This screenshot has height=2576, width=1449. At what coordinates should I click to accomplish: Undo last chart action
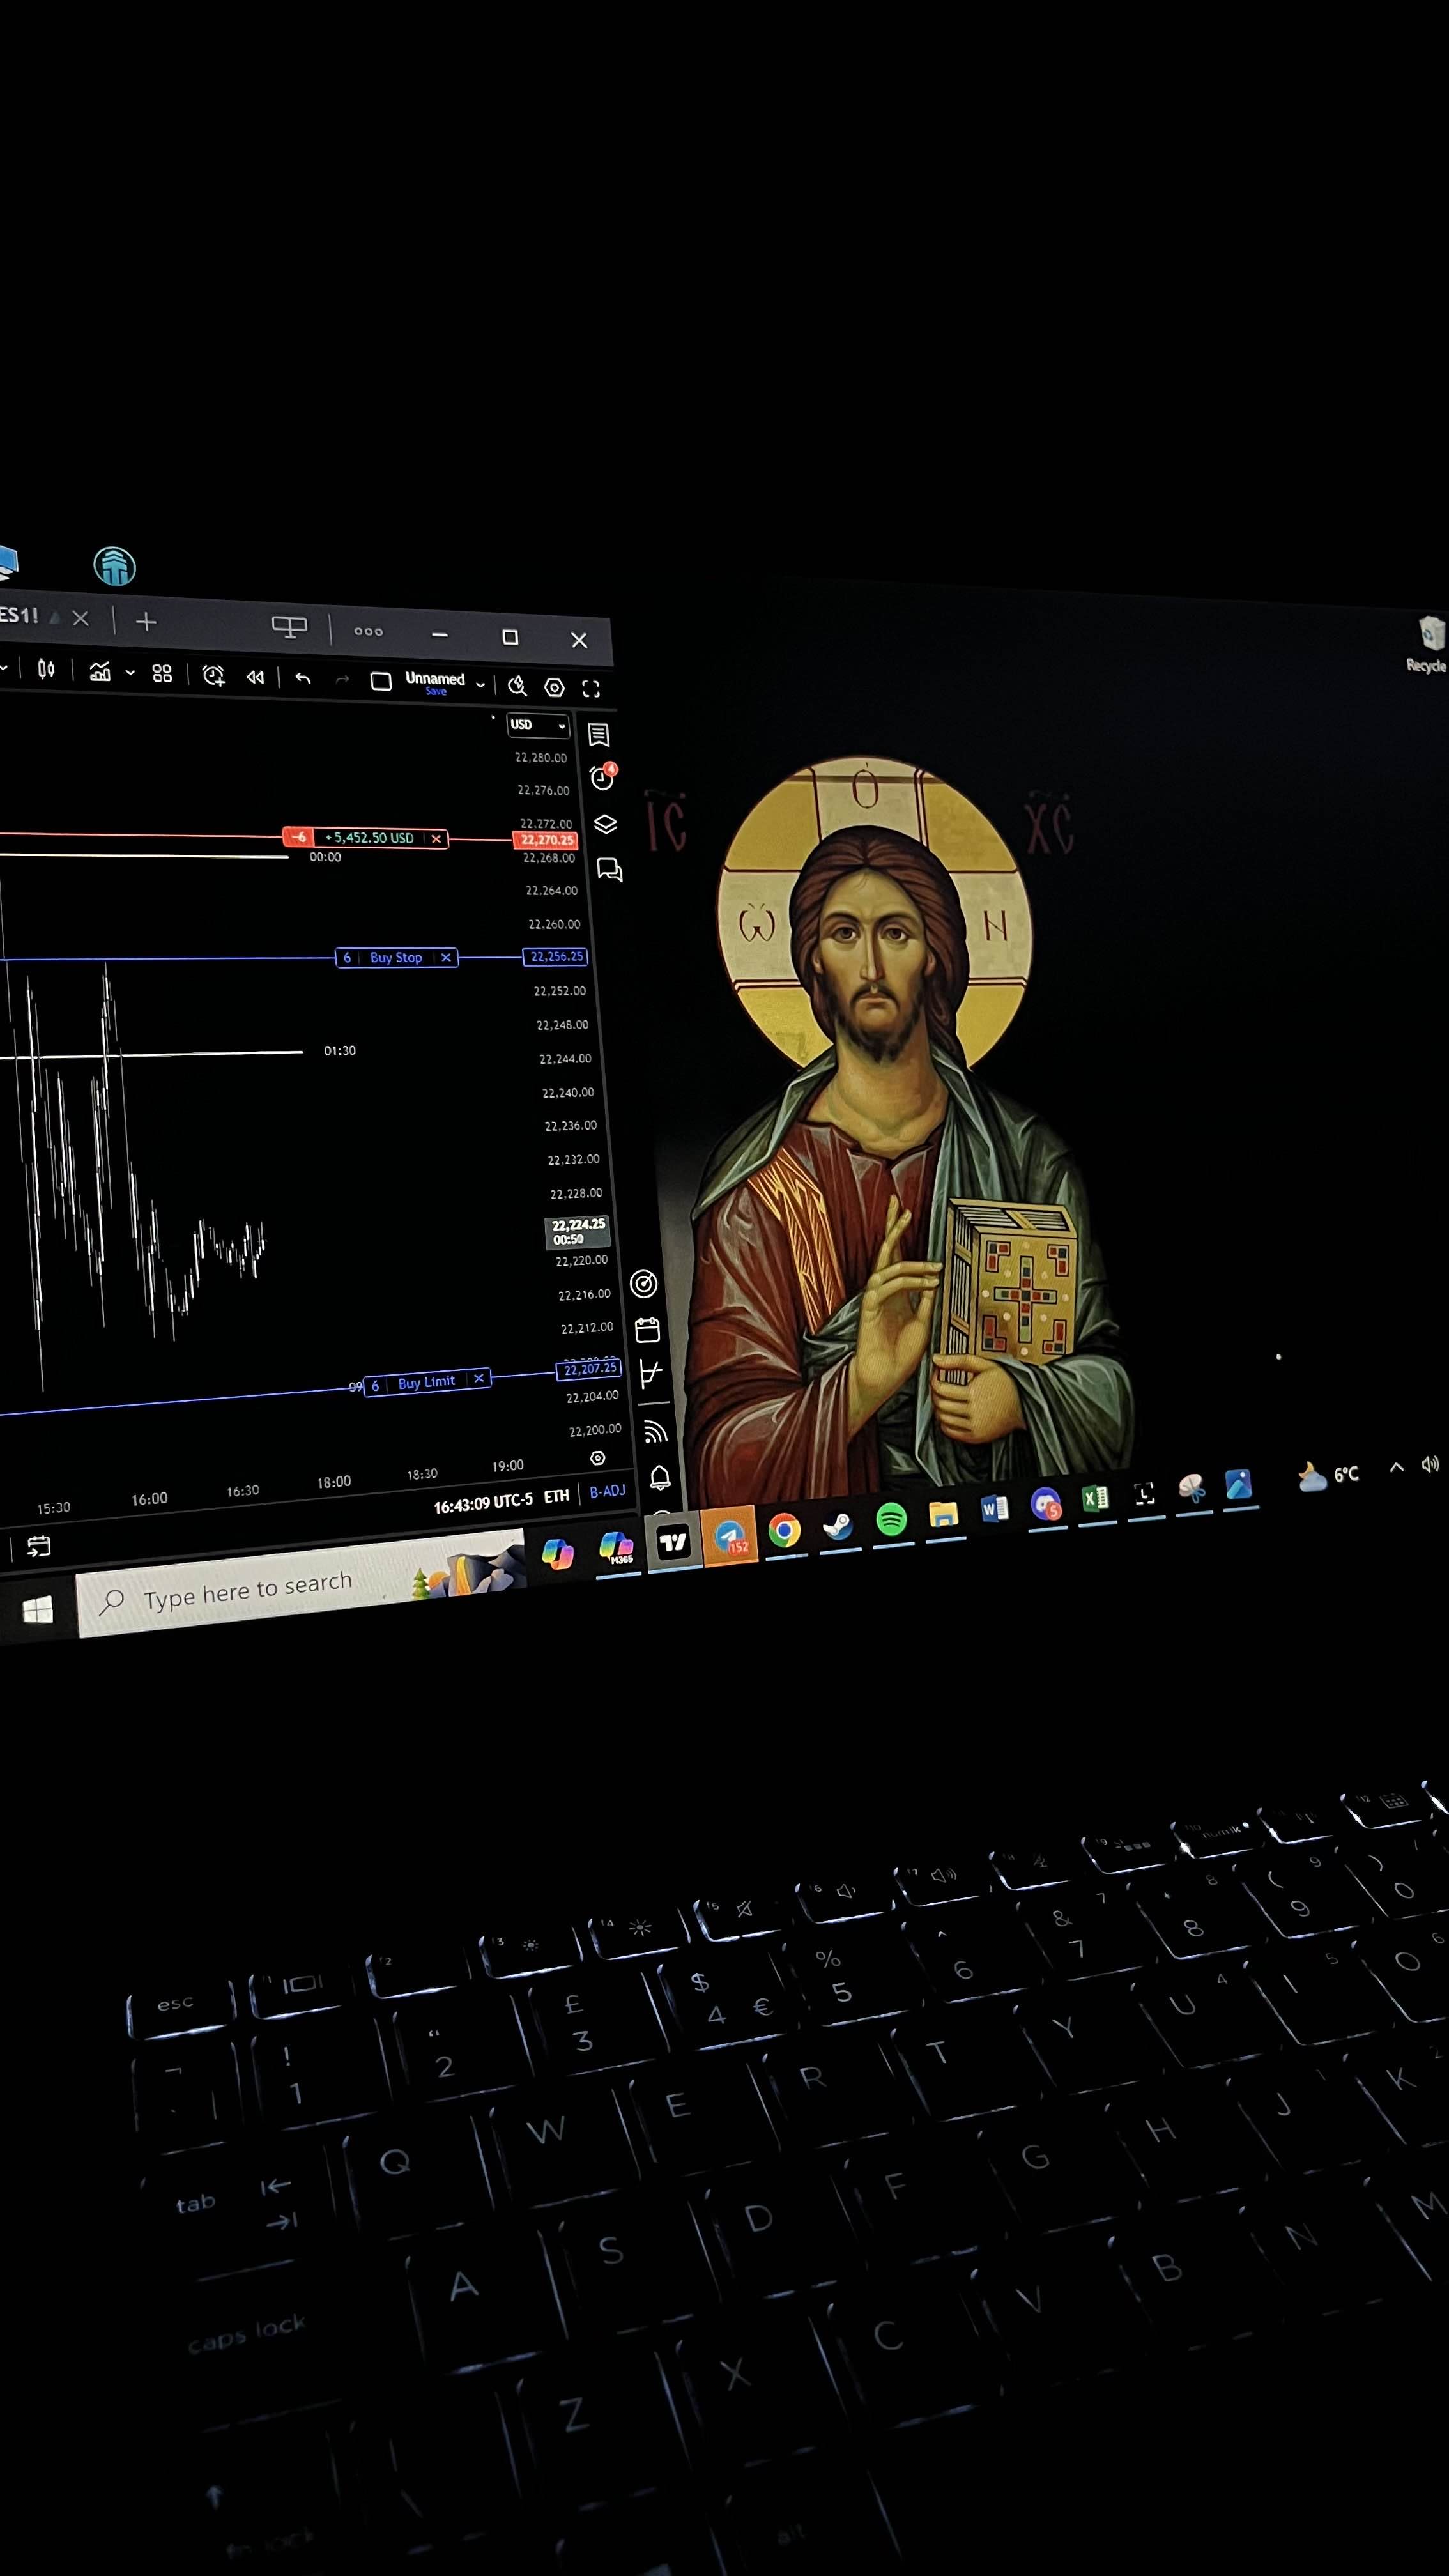click(303, 679)
